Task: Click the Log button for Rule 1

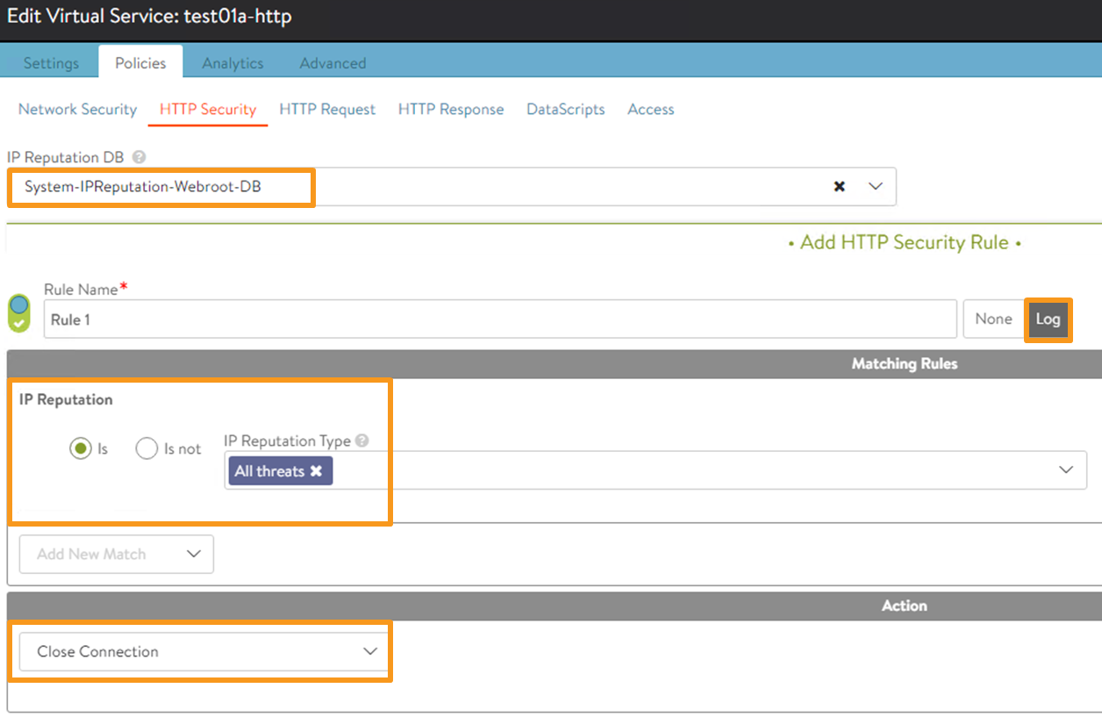Action: click(1048, 319)
